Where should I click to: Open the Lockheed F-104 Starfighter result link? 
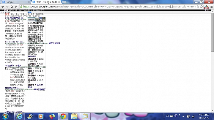[x=14, y=42]
